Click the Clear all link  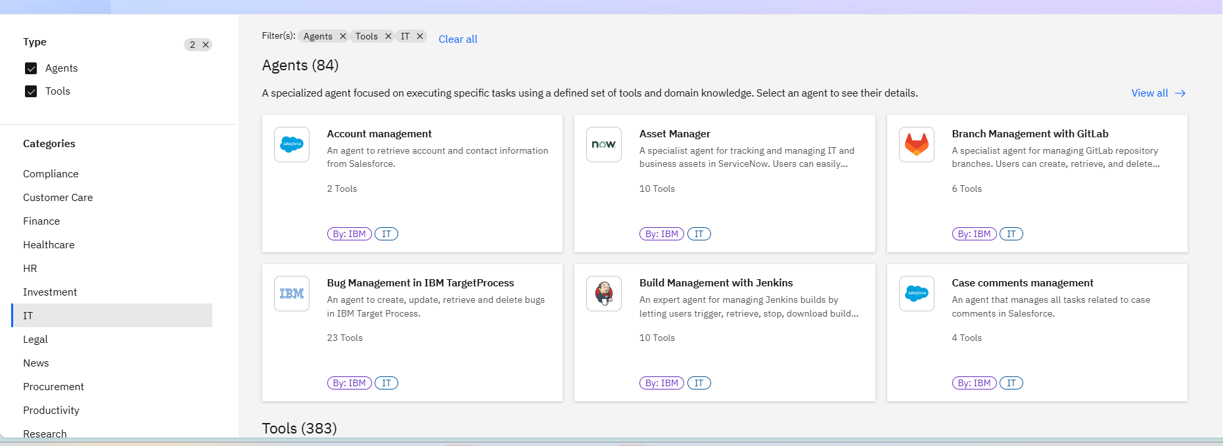coord(457,39)
